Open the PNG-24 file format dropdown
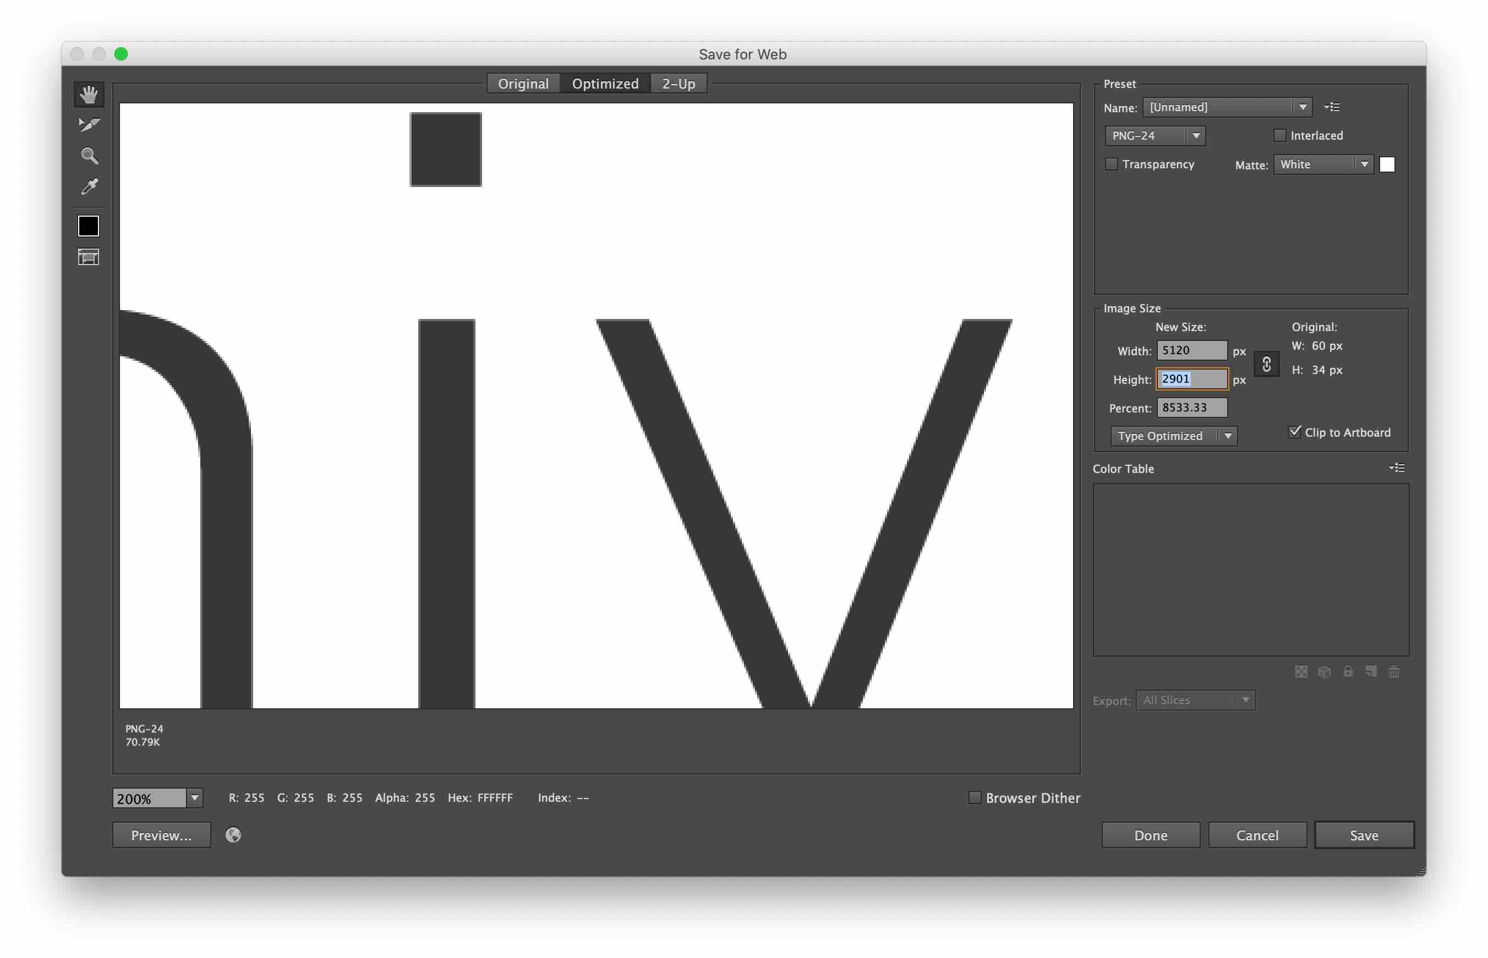Viewport: 1488px width, 958px height. pos(1155,136)
